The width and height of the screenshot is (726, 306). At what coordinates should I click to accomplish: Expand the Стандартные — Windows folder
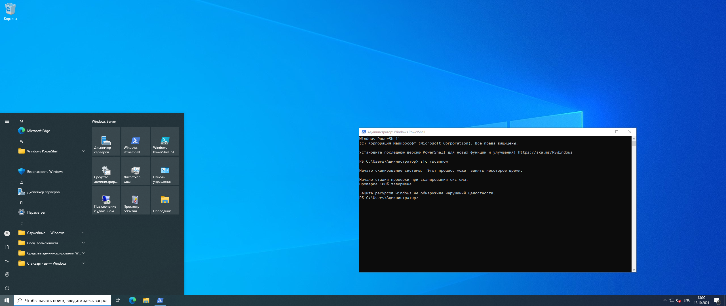click(x=51, y=263)
